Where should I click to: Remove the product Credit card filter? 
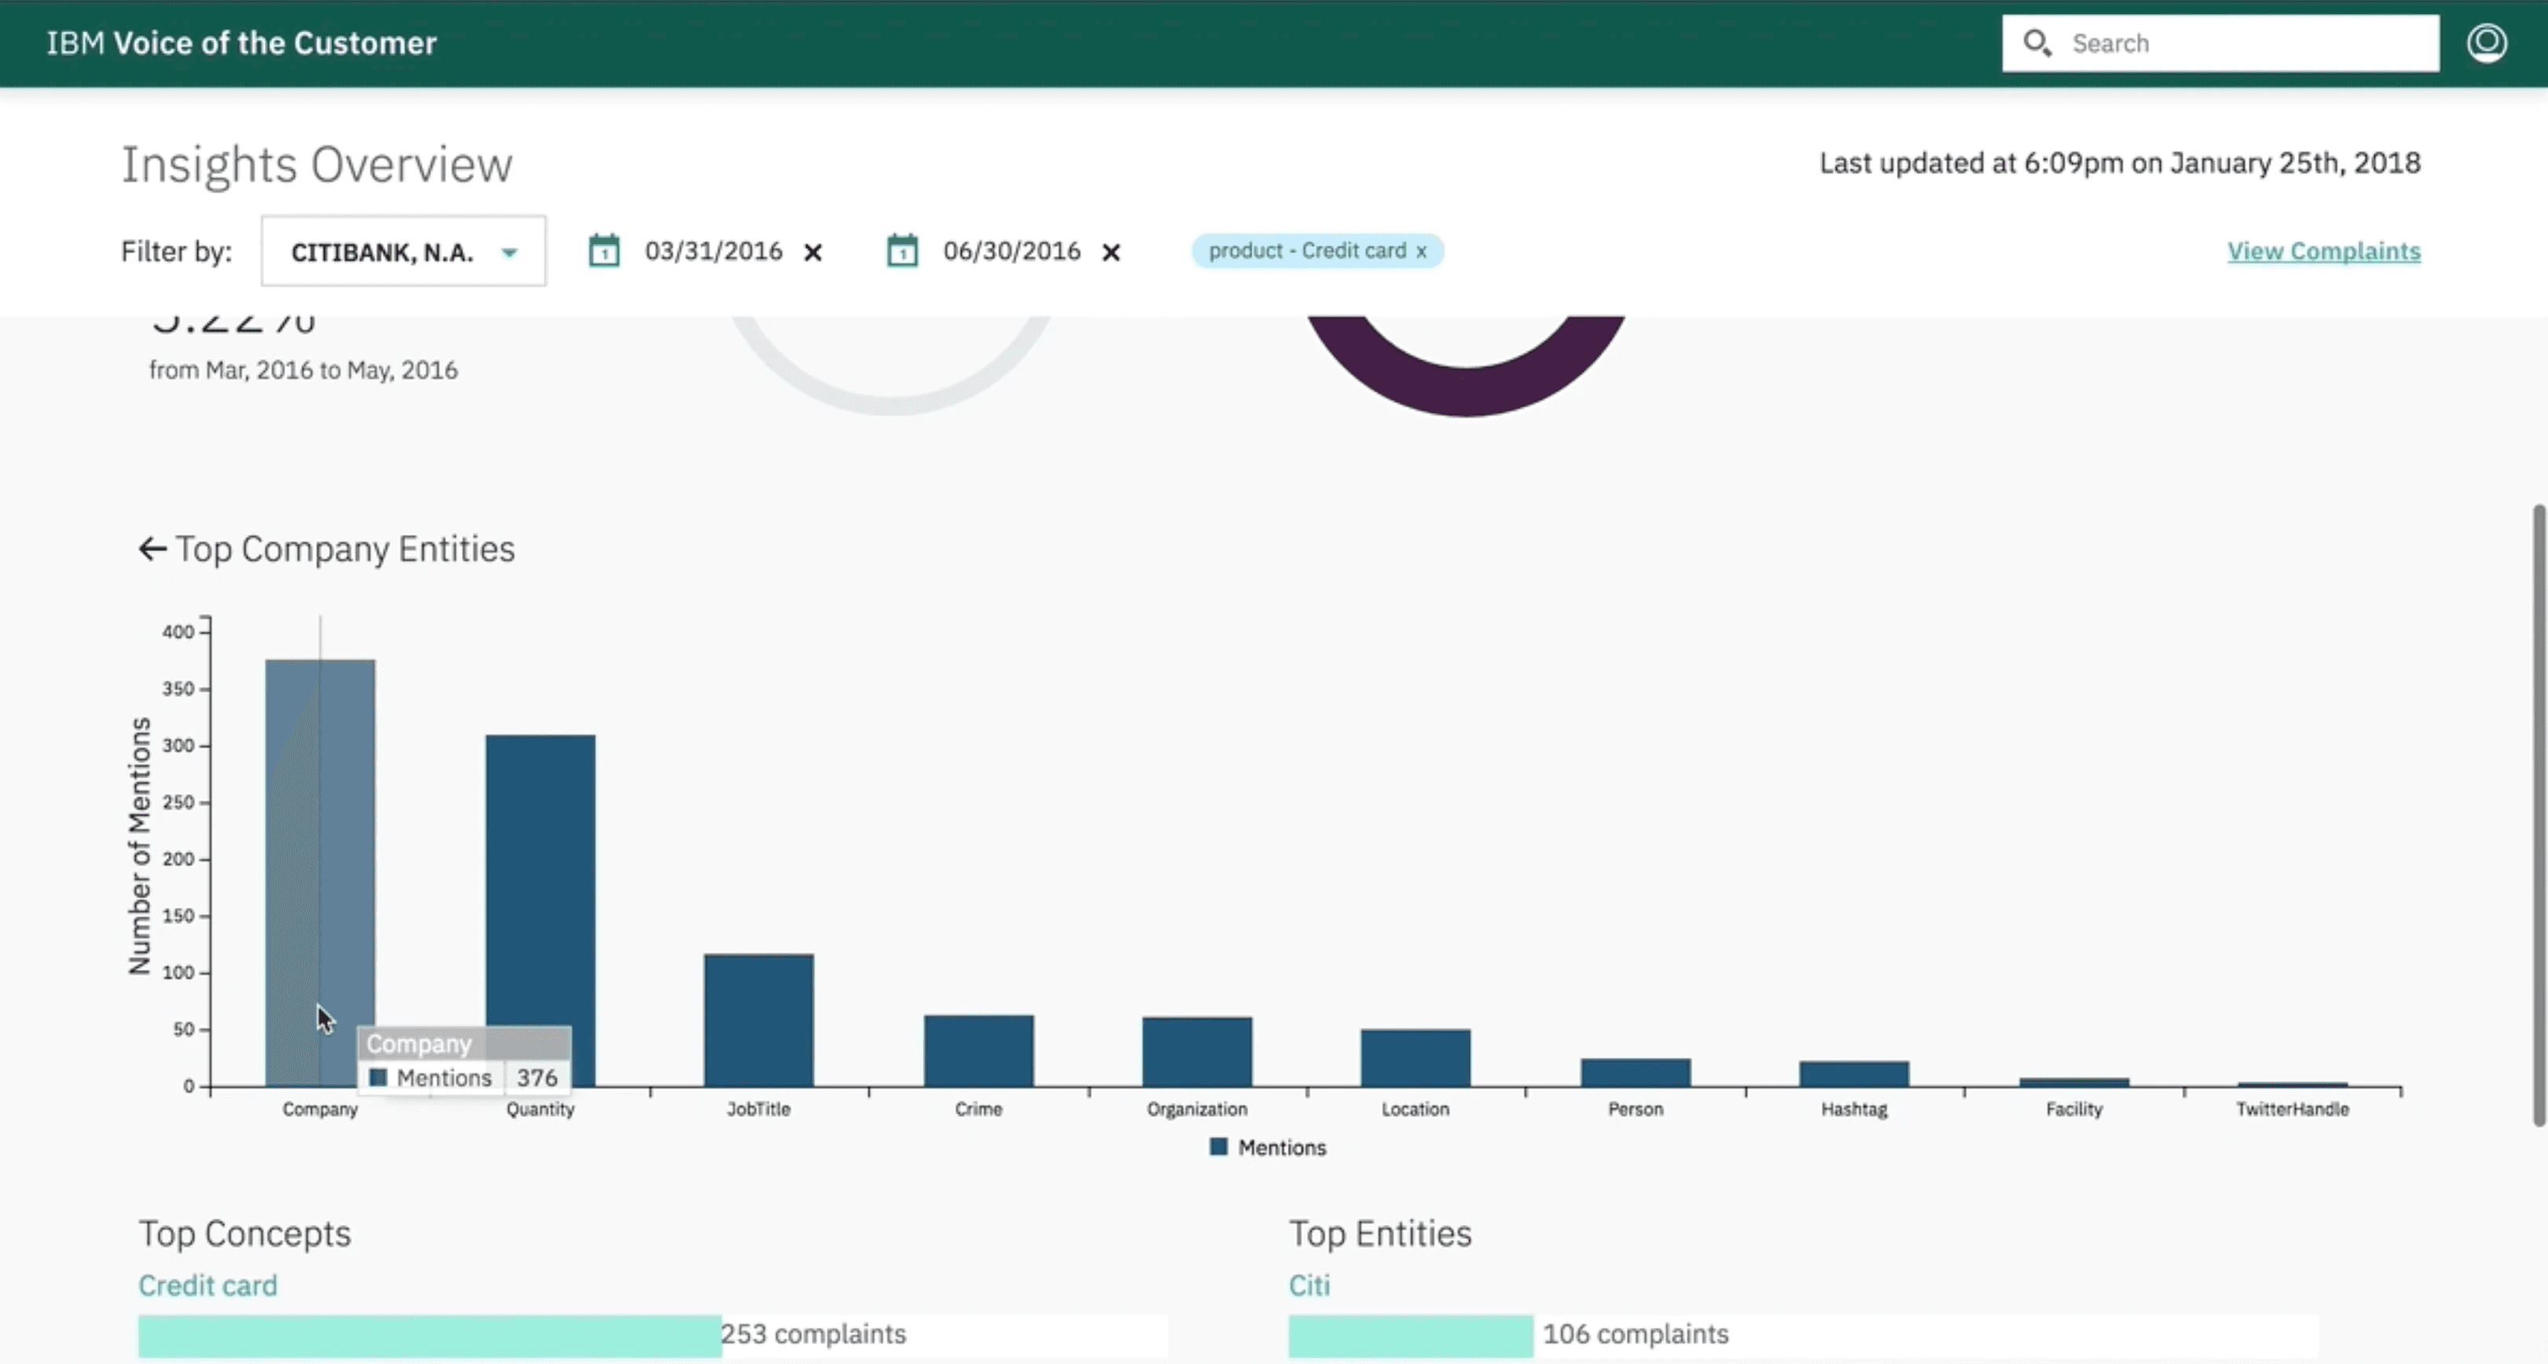[x=1421, y=252]
